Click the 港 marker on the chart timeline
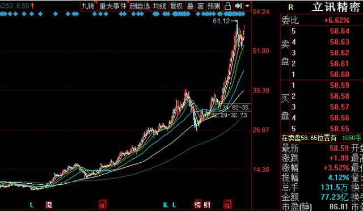This screenshot has width=363, height=211. tap(49, 205)
